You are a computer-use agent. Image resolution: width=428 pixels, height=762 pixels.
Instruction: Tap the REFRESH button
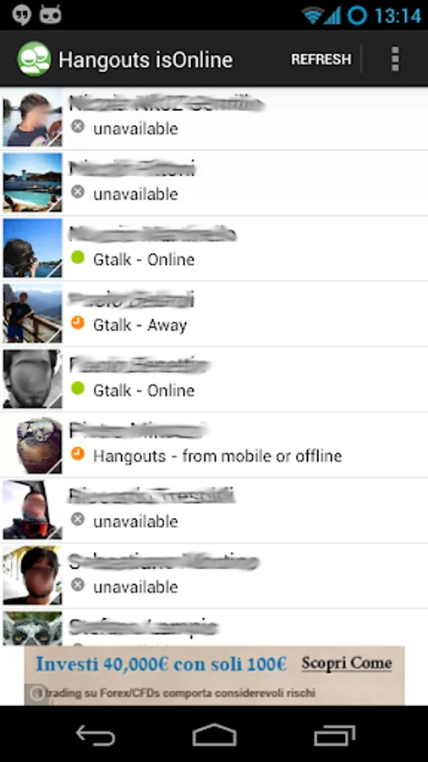click(x=321, y=59)
